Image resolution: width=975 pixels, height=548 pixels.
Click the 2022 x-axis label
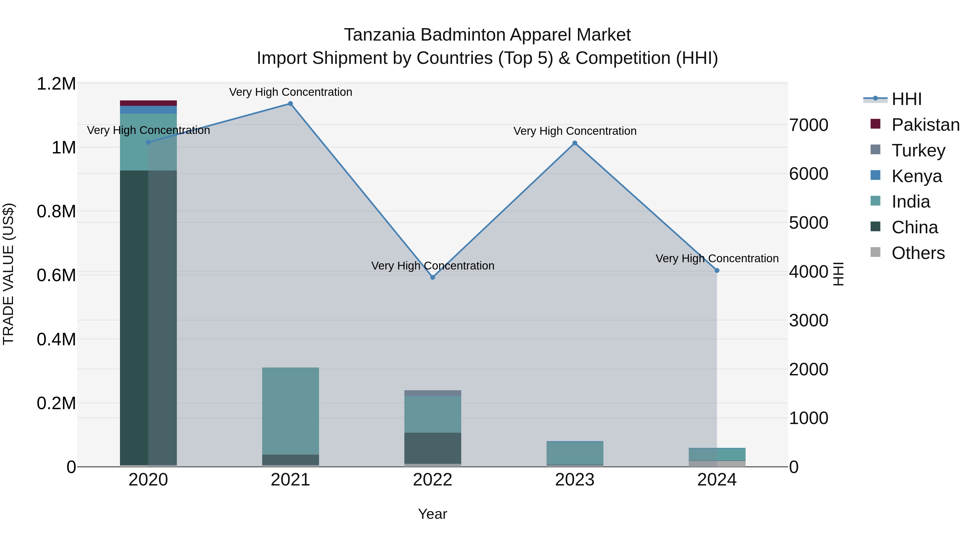point(433,480)
